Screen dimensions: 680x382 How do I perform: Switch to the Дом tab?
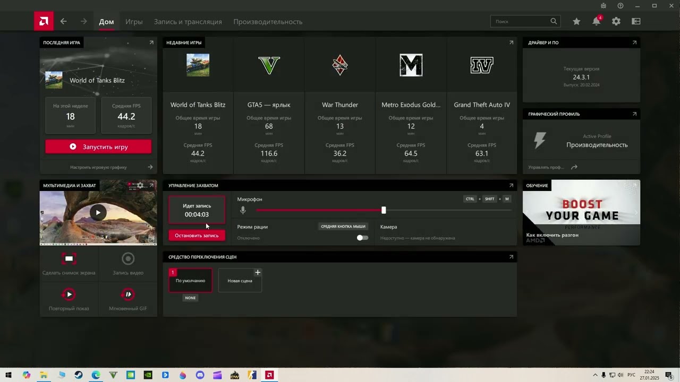pos(106,22)
